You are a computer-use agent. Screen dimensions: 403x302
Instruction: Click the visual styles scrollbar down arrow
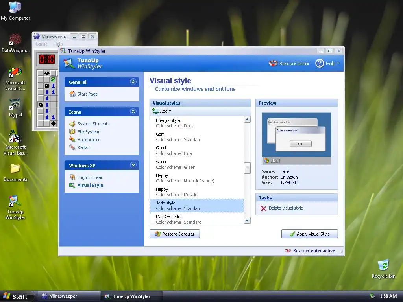247,220
